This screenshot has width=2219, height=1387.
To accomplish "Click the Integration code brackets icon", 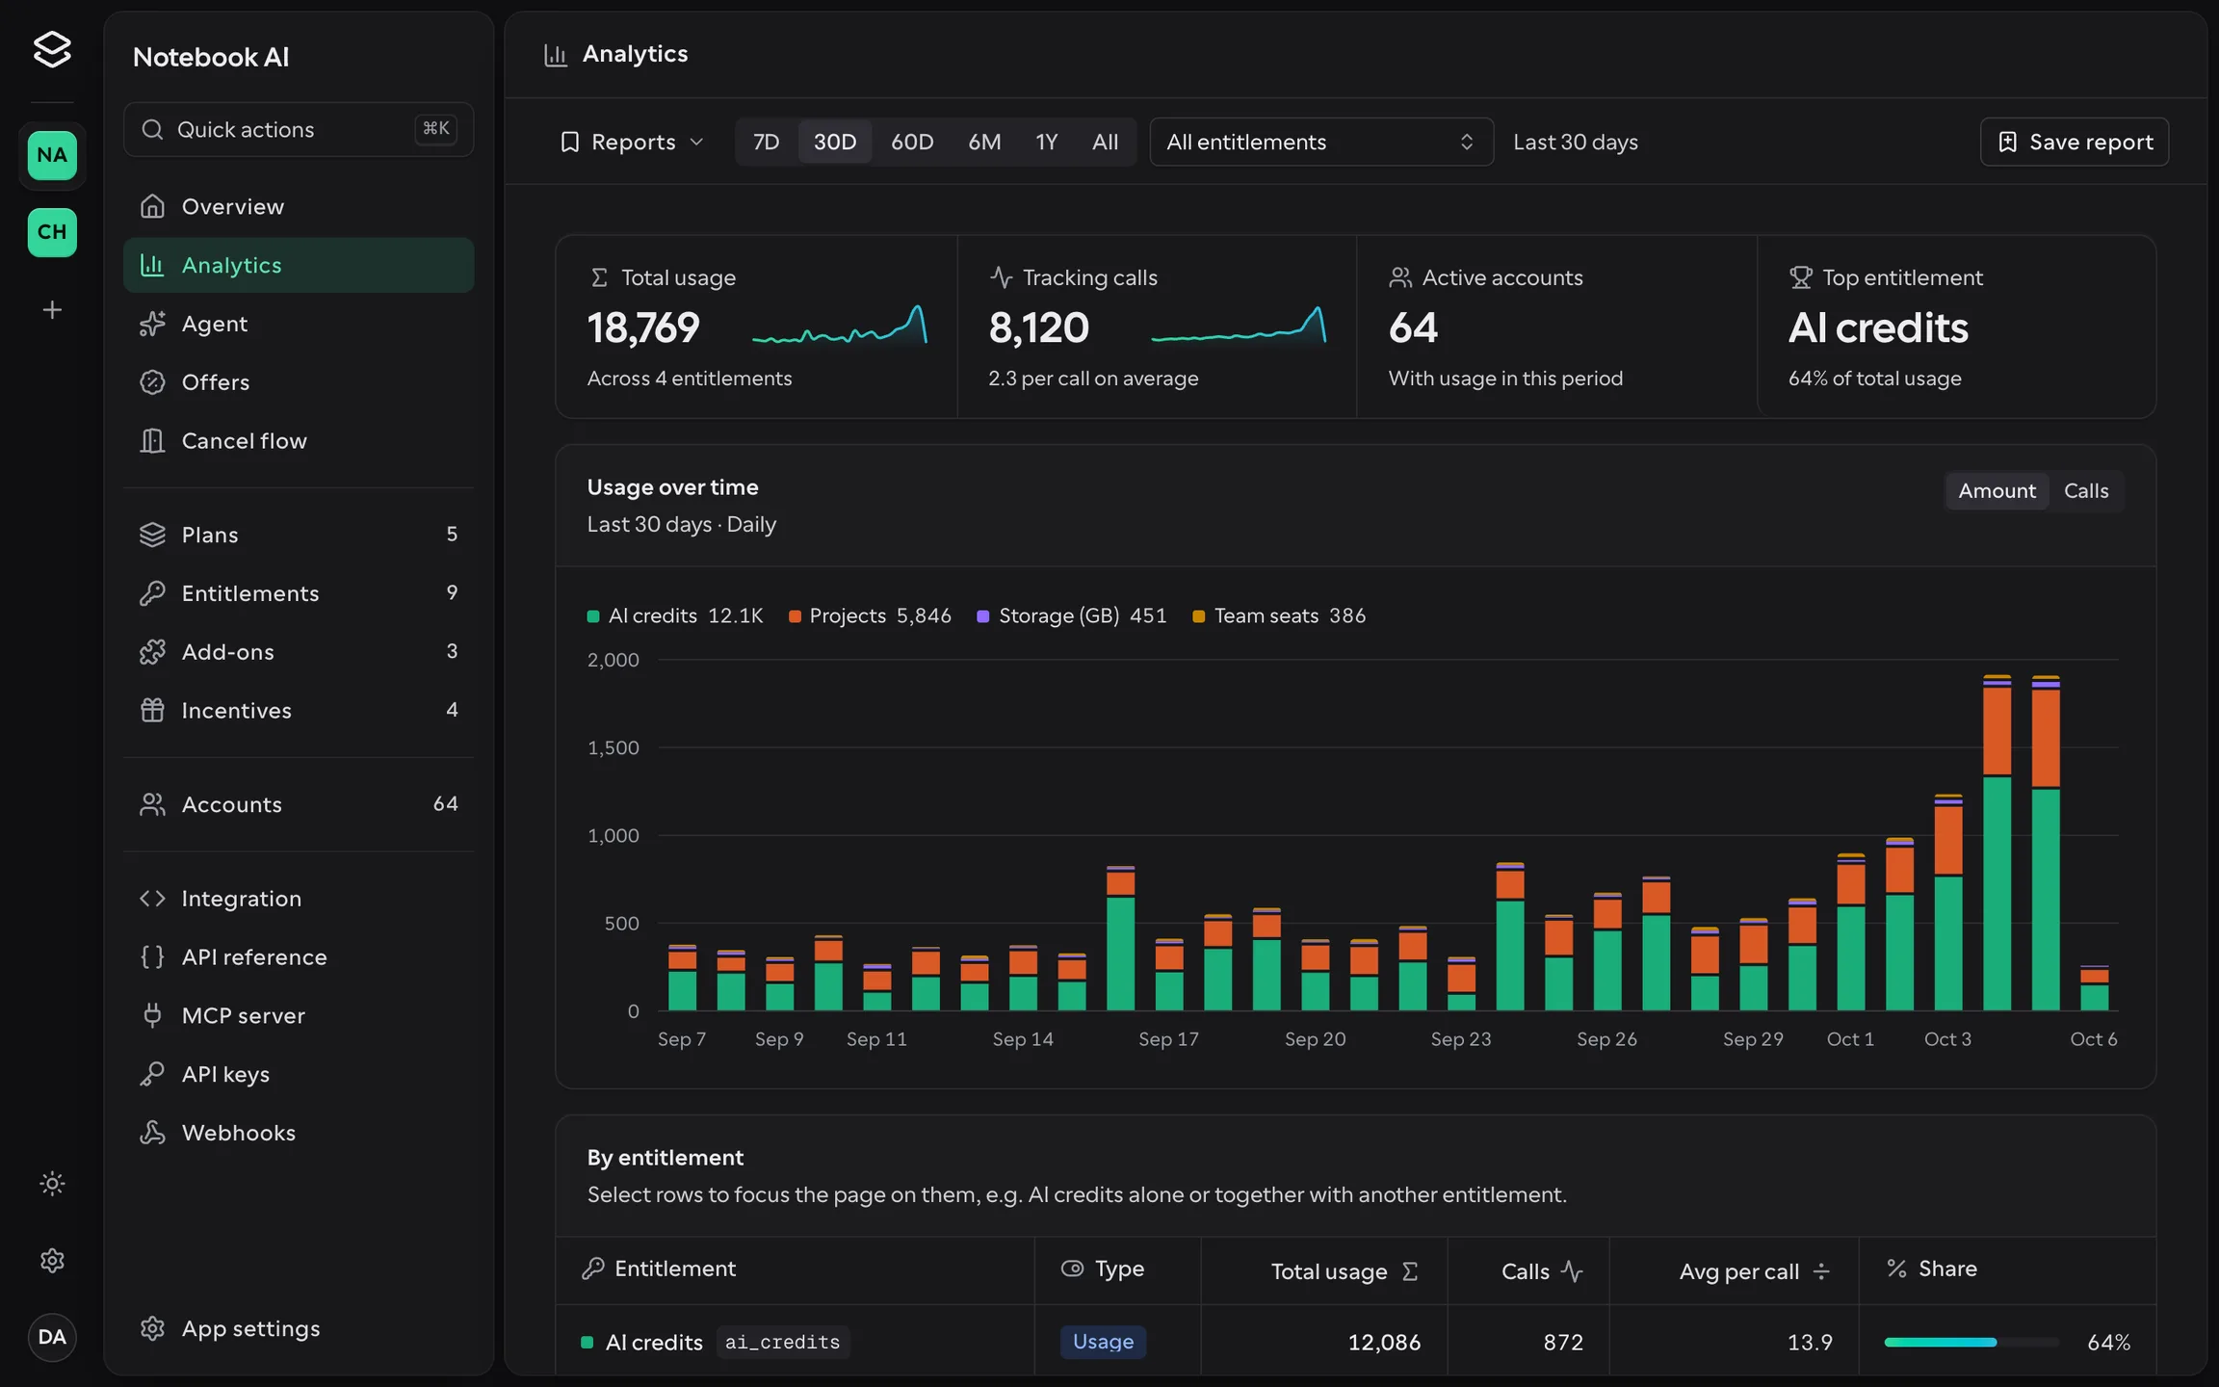I will click(152, 899).
